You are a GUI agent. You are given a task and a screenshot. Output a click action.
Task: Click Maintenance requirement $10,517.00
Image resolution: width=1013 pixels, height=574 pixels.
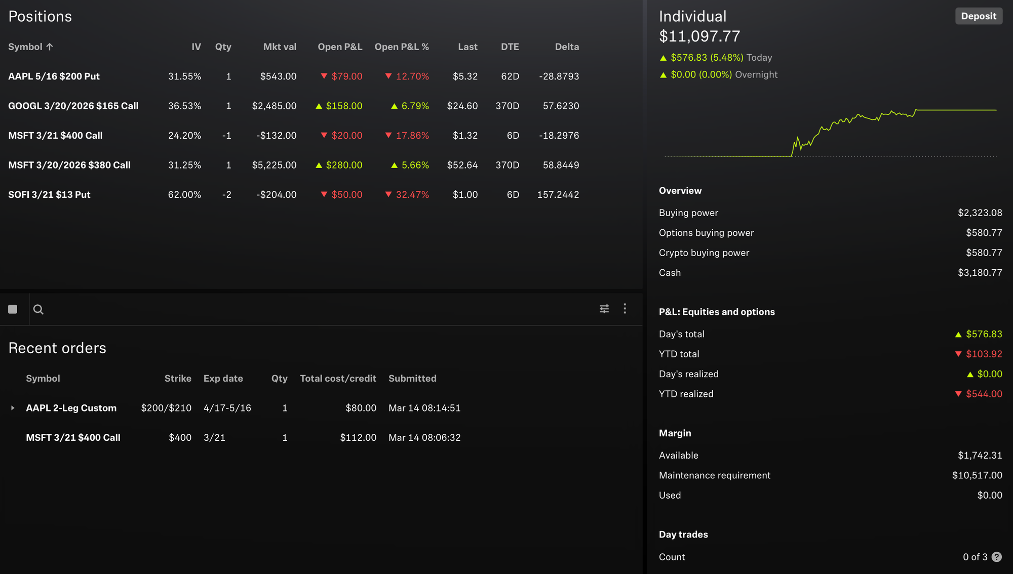point(977,475)
